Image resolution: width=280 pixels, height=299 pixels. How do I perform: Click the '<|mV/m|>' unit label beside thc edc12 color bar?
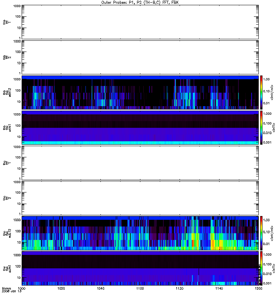pyautogui.click(x=272, y=233)
